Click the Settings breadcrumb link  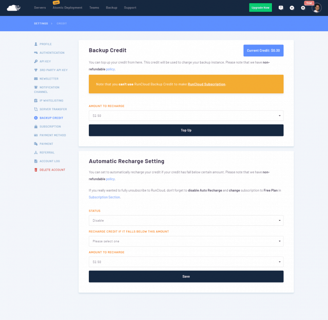coord(41,23)
